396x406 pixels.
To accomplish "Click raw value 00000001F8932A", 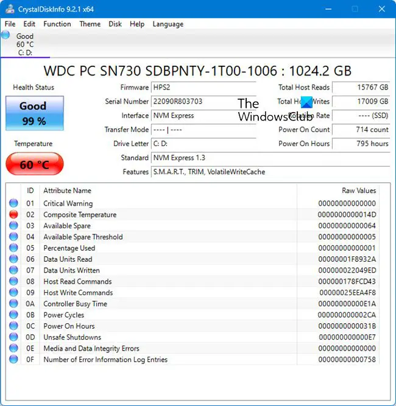I will coord(347,259).
